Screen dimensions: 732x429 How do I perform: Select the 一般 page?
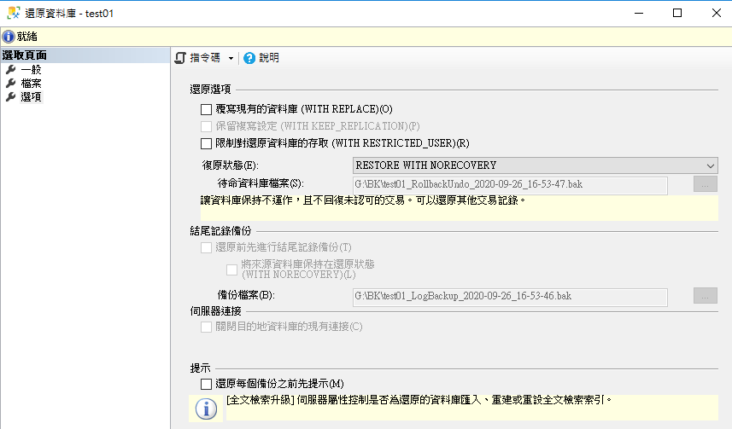point(32,70)
